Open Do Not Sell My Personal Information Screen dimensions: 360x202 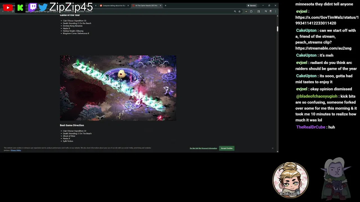click(x=203, y=148)
